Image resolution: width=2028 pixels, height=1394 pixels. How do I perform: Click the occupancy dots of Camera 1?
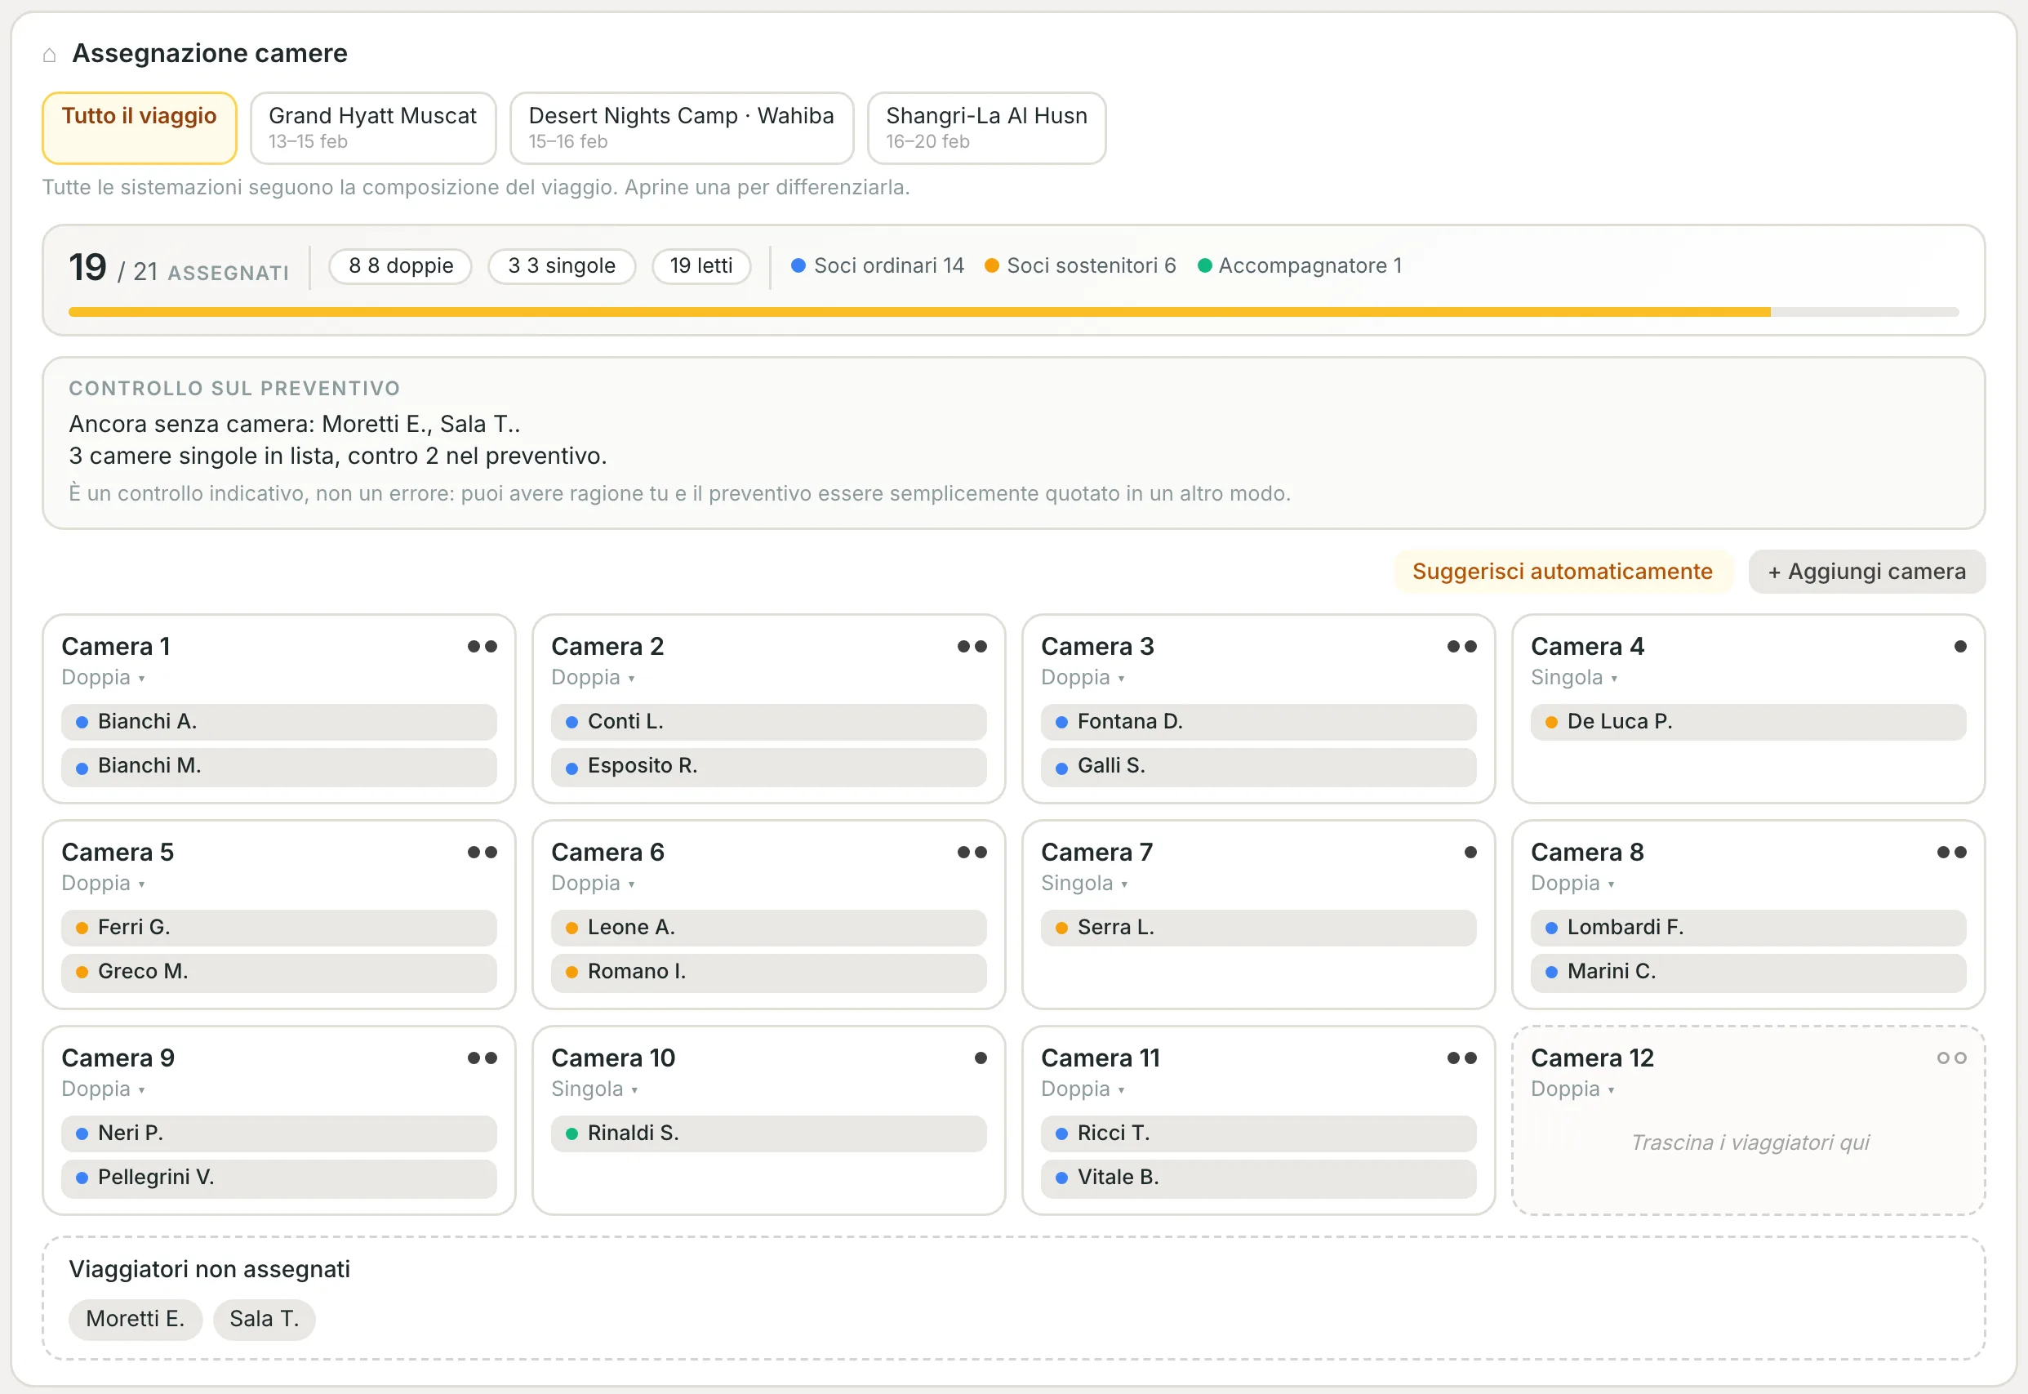(x=482, y=646)
